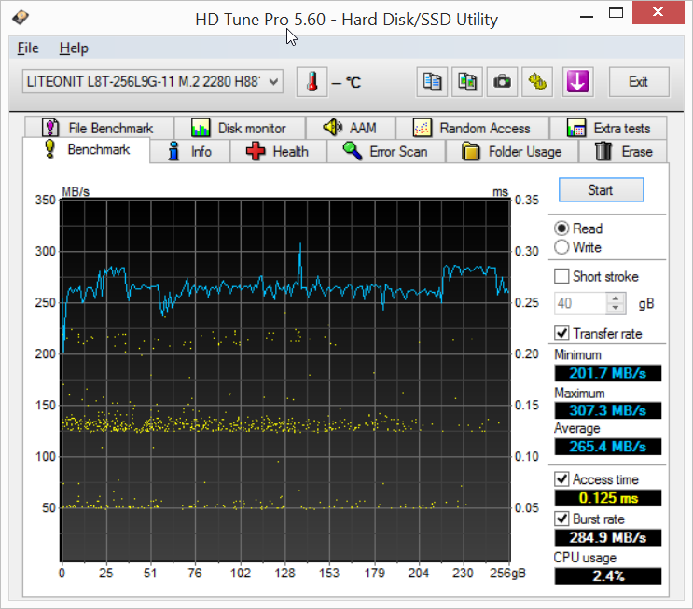This screenshot has height=609, width=693.
Task: Click the camera save screenshot icon
Action: tap(502, 82)
